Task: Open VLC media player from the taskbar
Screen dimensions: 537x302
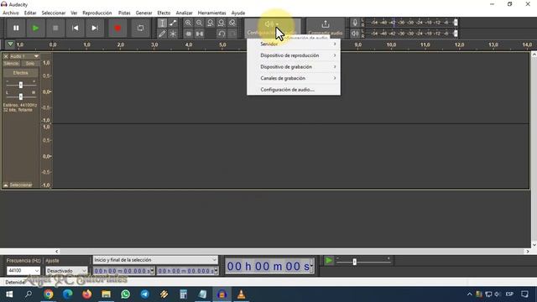Action: tap(241, 294)
